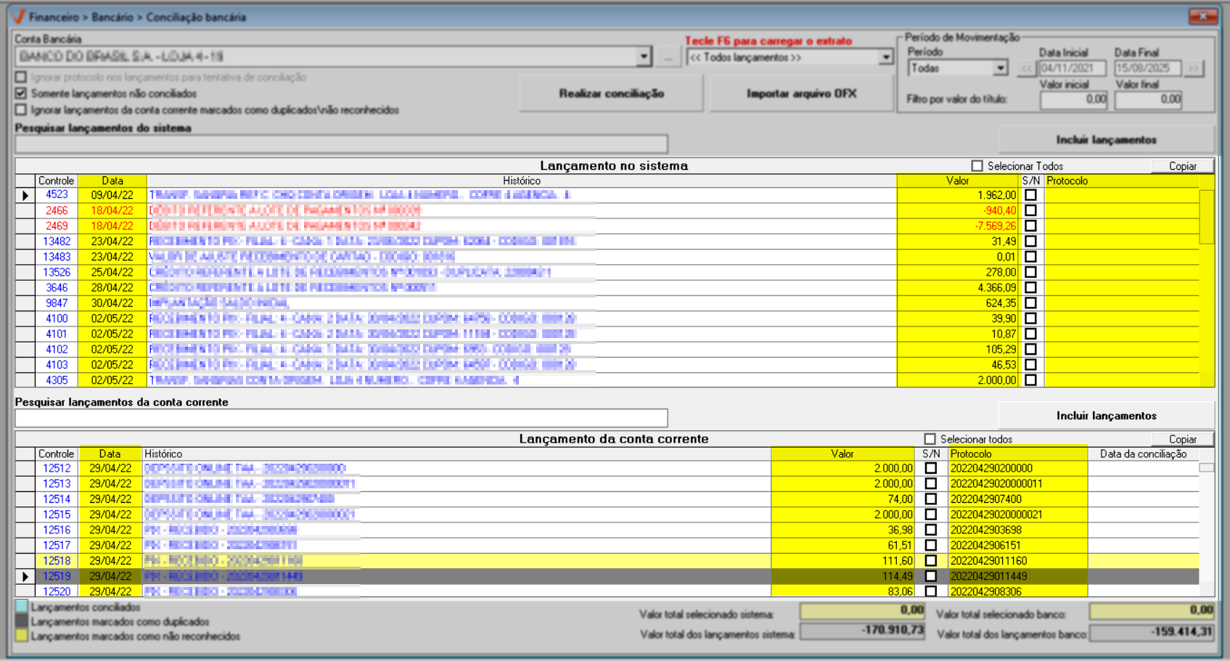Viewport: 1230px width, 661px height.
Task: Check 'Selecionar Todos' in system entries
Action: point(977,166)
